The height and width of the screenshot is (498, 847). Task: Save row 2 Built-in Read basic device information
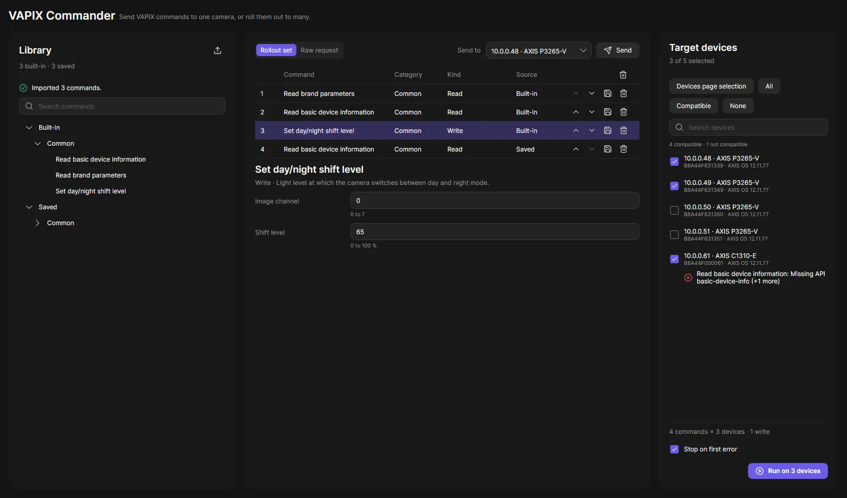coord(608,112)
